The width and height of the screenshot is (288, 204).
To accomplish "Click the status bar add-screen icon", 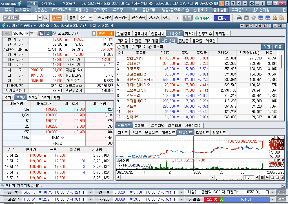I will tap(283, 186).
